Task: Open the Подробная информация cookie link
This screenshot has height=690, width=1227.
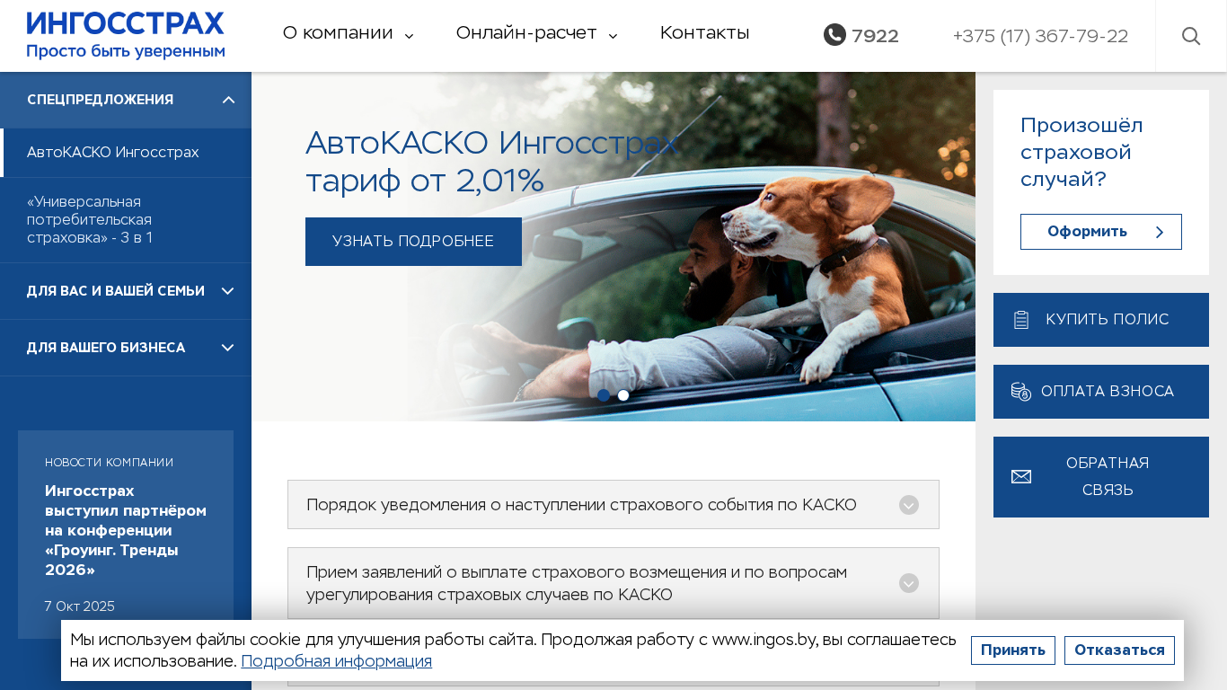Action: click(x=336, y=662)
